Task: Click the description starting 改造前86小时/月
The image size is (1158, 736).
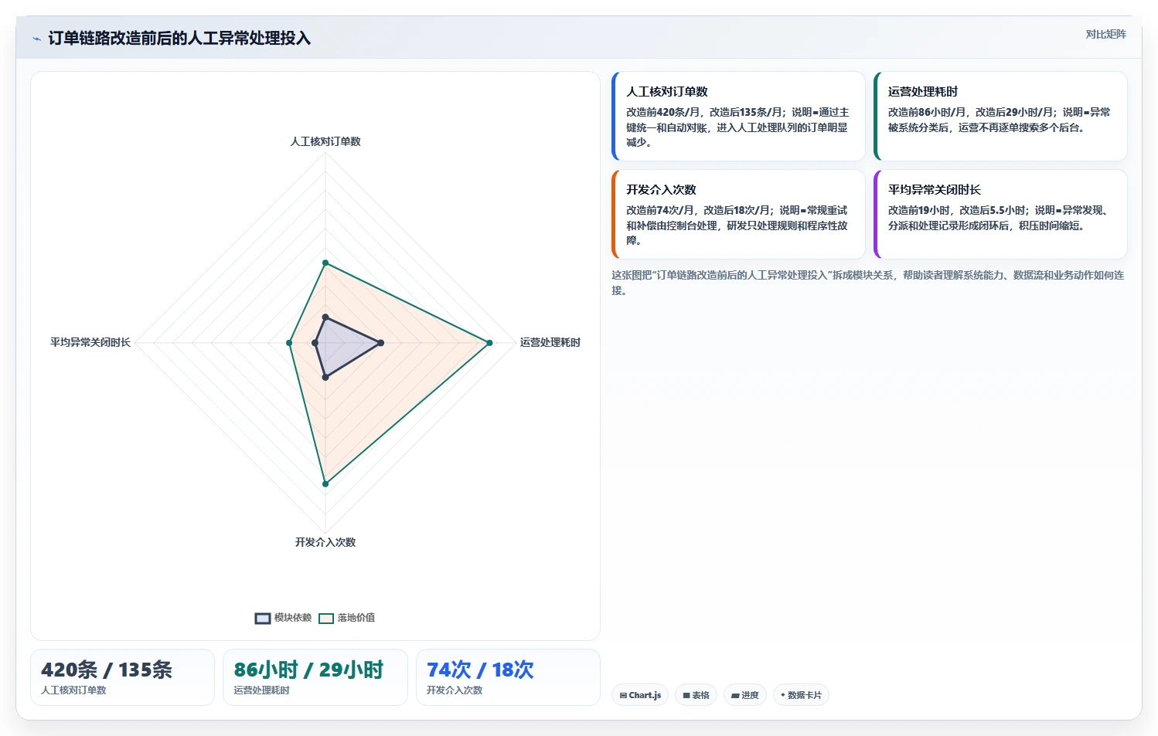Action: pos(1000,120)
